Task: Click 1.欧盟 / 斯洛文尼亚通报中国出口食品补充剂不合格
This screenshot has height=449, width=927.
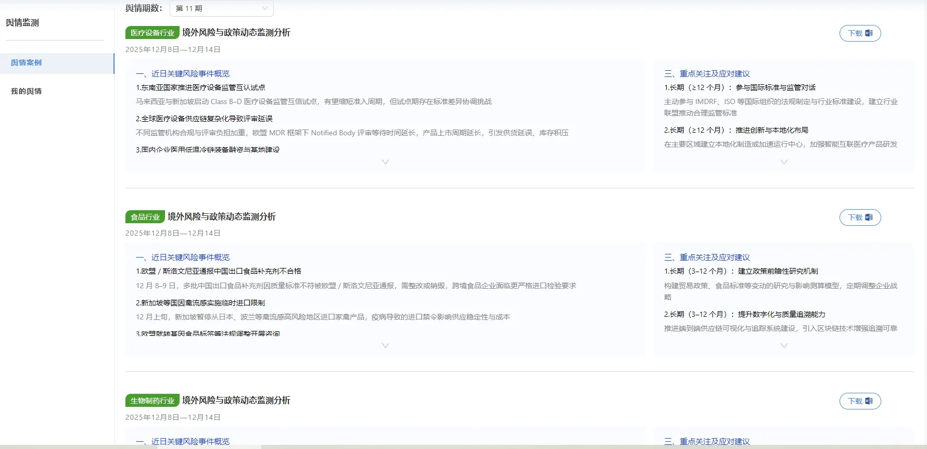Action: tap(219, 271)
